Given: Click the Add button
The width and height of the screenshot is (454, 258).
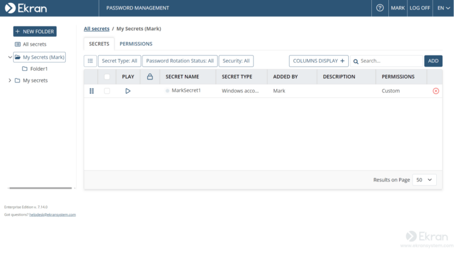Looking at the screenshot, I should click(x=433, y=61).
